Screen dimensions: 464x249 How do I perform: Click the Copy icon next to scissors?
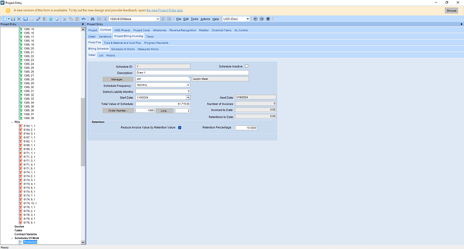click(71, 19)
